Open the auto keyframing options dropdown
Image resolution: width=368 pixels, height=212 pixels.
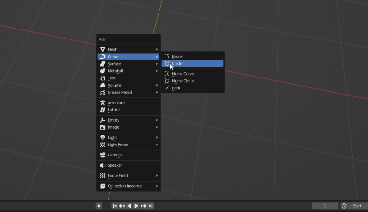[x=106, y=206]
